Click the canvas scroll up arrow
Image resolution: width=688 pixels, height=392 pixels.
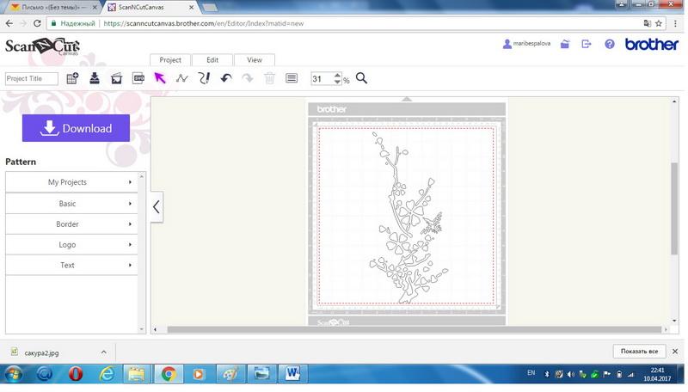click(674, 101)
